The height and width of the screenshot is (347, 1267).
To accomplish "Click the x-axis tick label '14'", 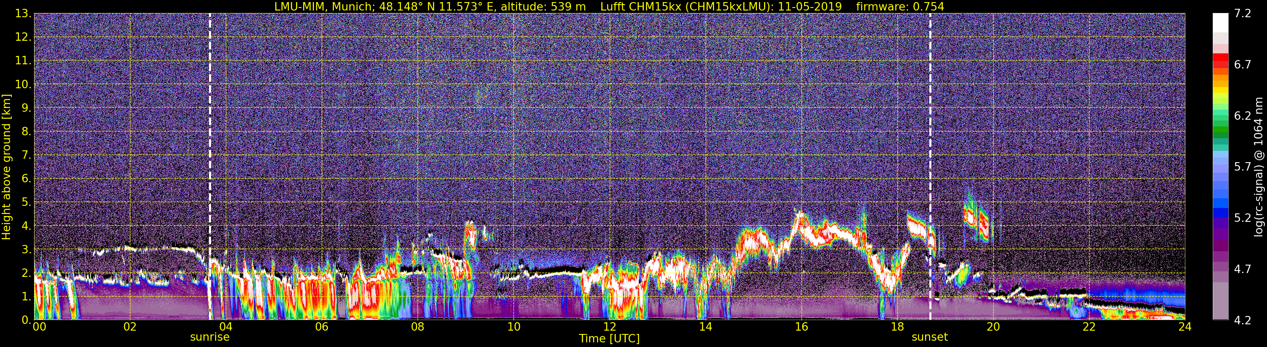I will pos(705,327).
